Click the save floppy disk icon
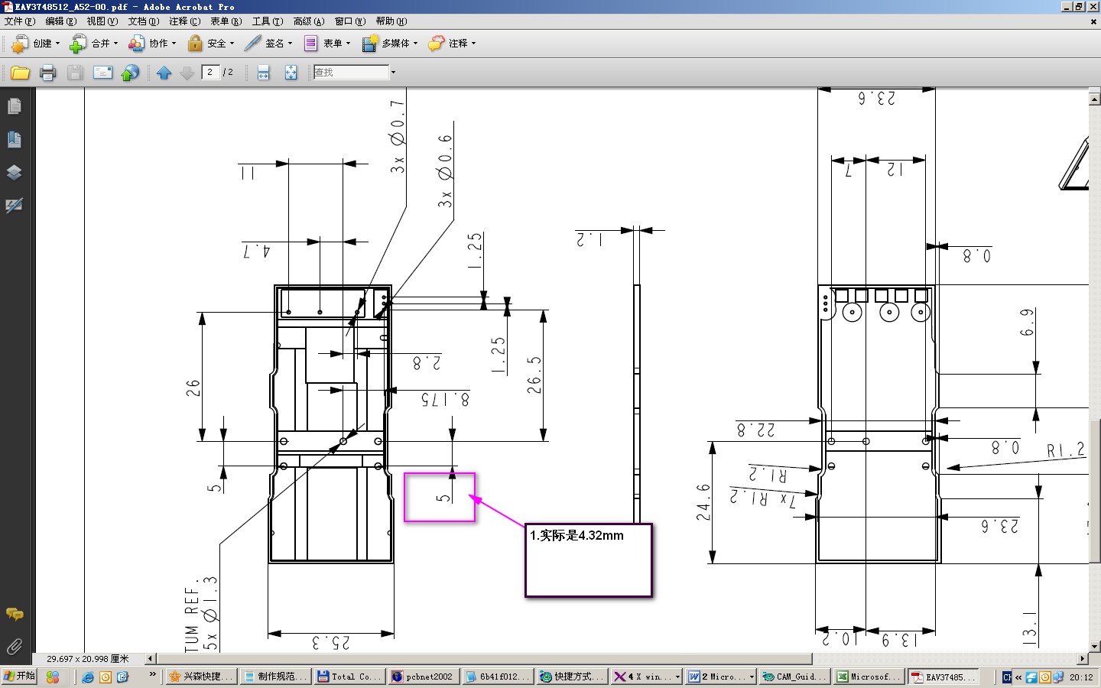This screenshot has height=688, width=1101. [75, 73]
